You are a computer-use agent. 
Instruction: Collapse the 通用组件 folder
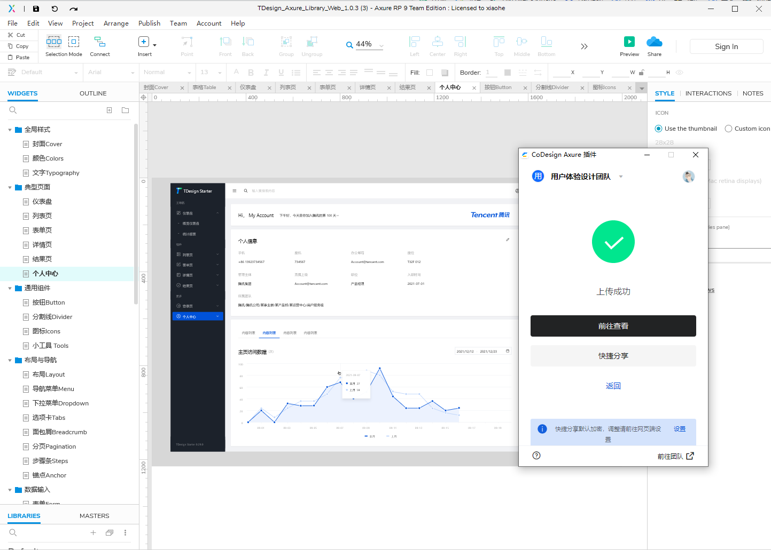pyautogui.click(x=10, y=288)
